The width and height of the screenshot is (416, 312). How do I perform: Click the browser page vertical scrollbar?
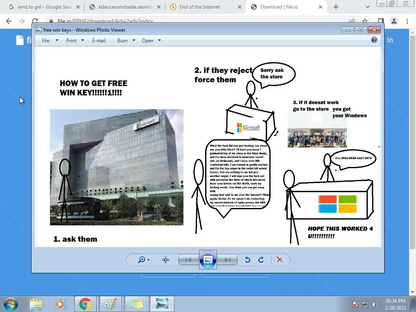pyautogui.click(x=413, y=142)
